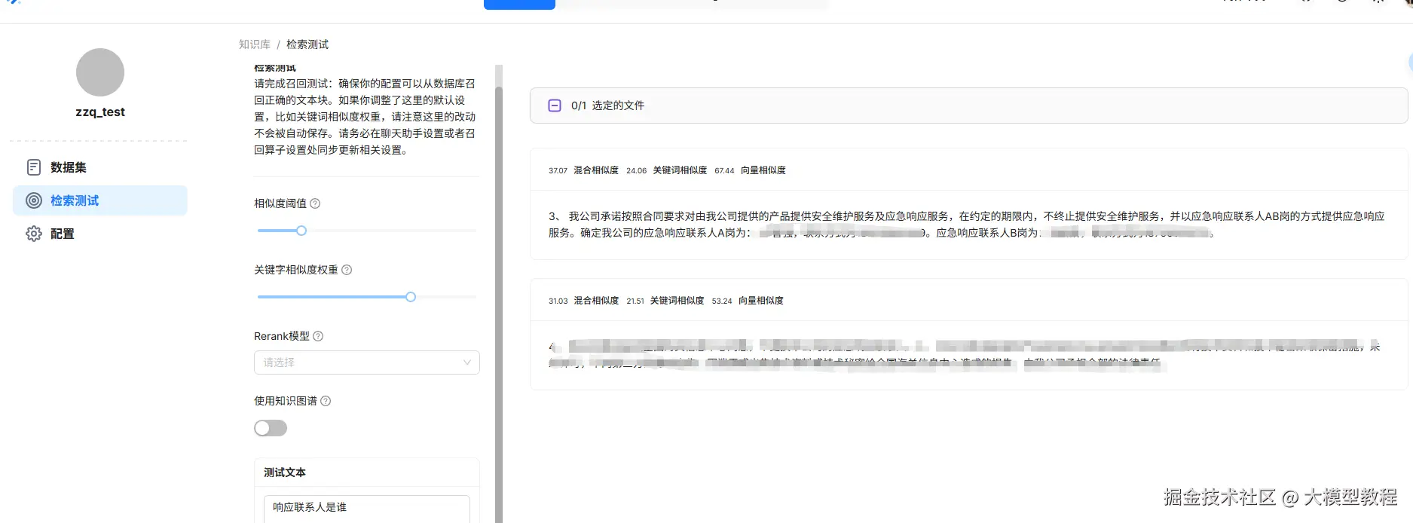1413x523 pixels.
Task: Show help for 关键字相似度权重
Action: click(347, 270)
